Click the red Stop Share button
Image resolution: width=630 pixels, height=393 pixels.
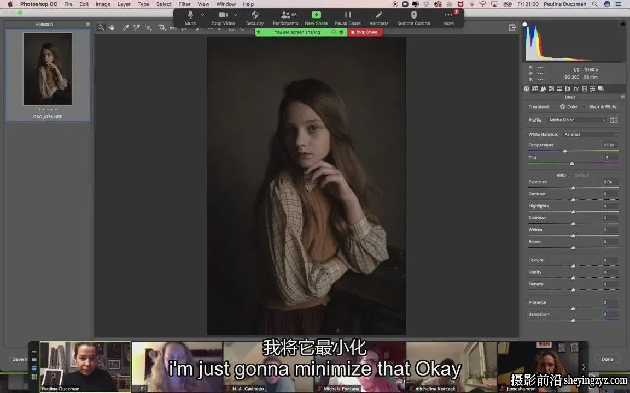pyautogui.click(x=365, y=32)
